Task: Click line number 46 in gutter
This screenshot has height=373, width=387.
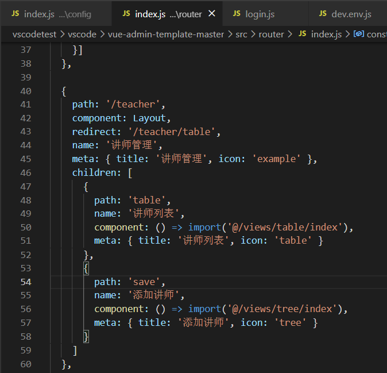Action: [x=26, y=172]
